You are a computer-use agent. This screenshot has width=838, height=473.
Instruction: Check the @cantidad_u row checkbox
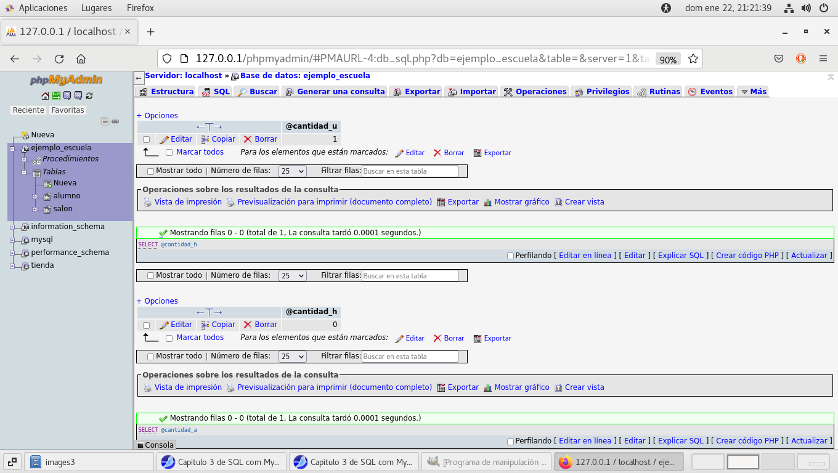pyautogui.click(x=146, y=140)
